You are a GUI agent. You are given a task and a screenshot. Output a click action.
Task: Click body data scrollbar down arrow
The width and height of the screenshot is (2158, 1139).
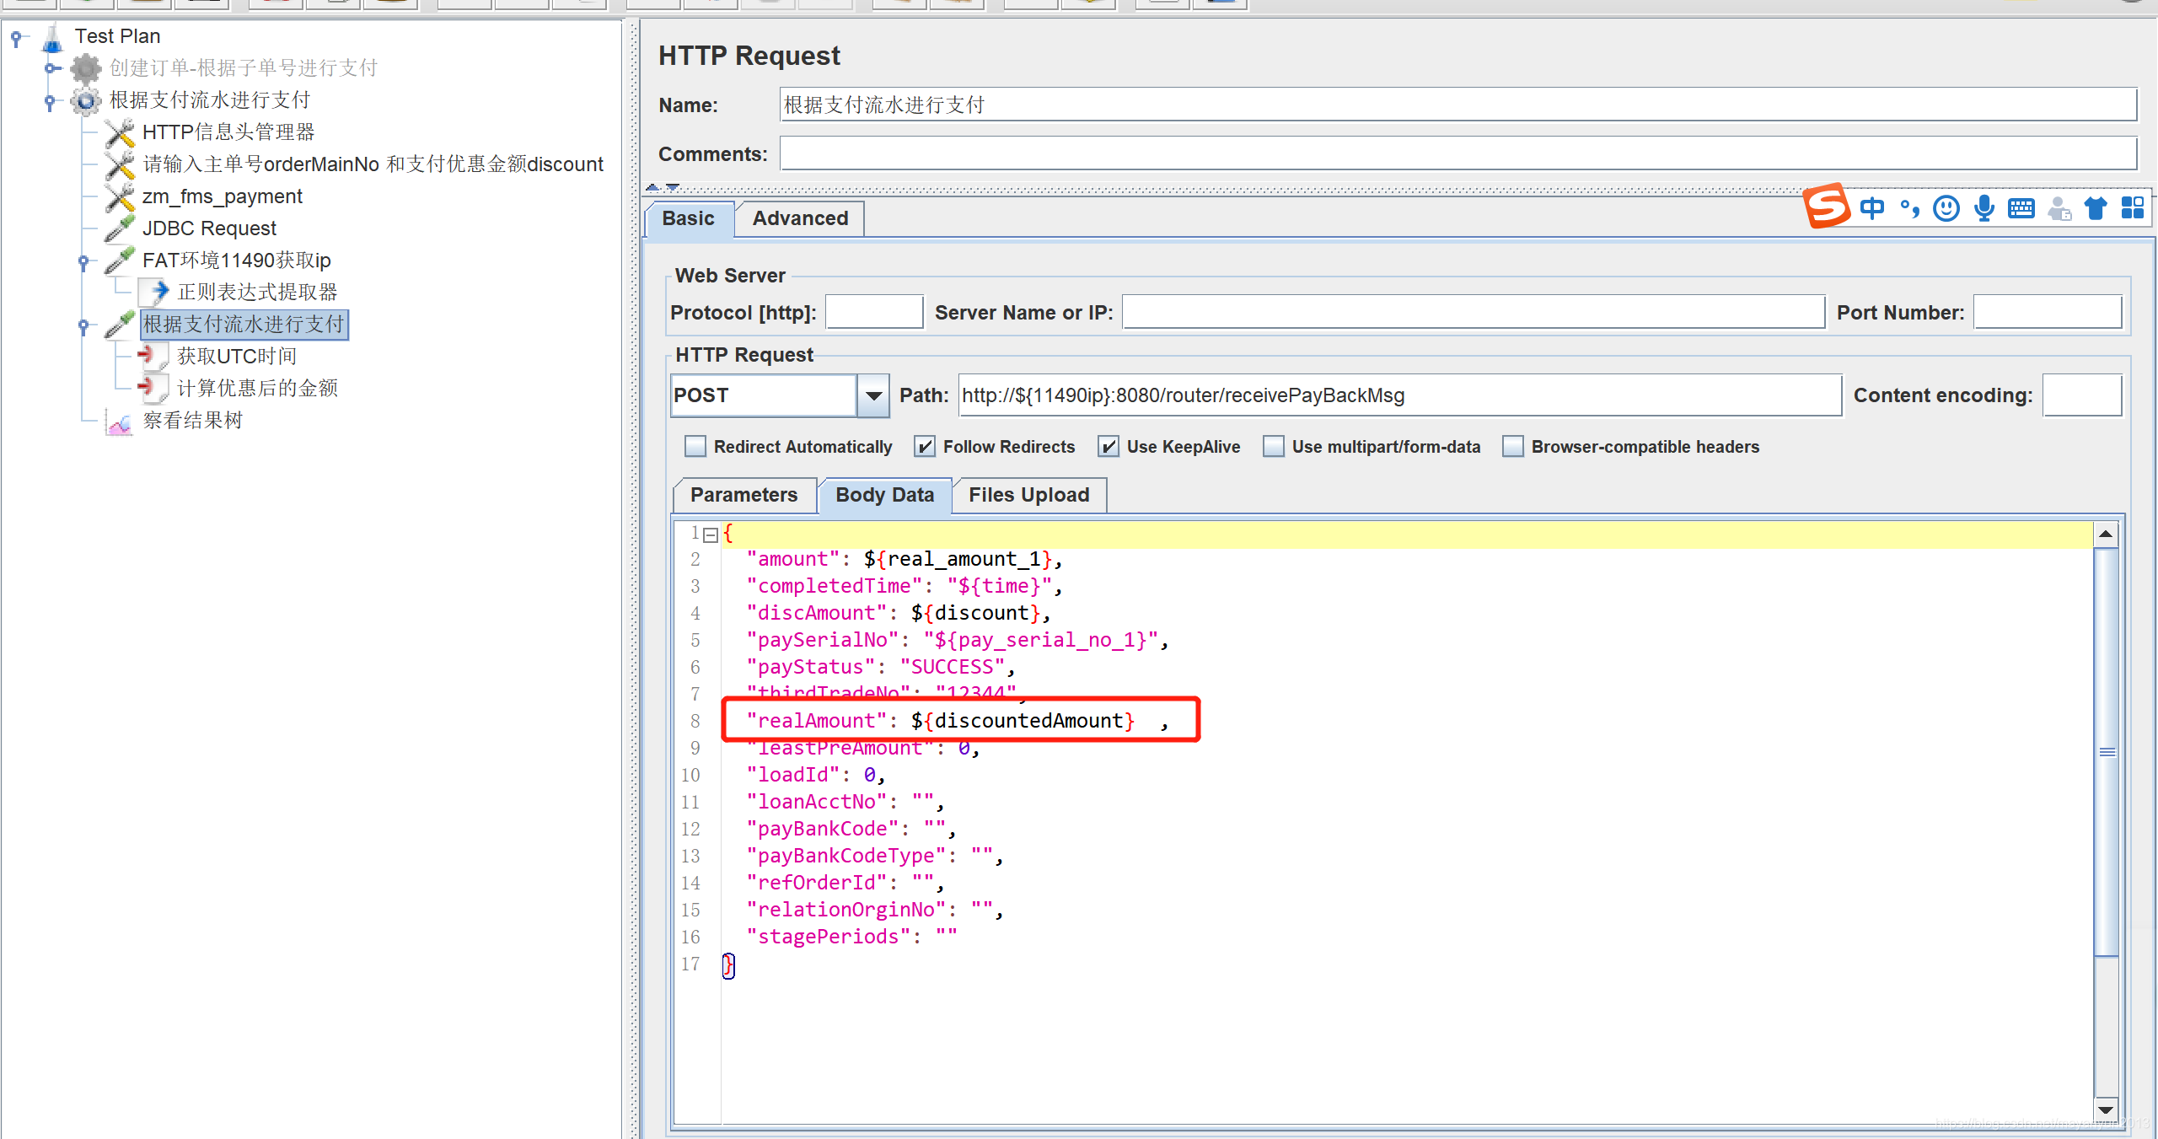[2106, 1110]
